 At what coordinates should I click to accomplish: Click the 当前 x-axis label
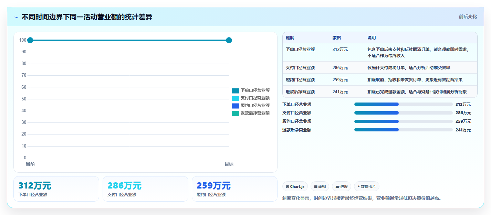30,164
